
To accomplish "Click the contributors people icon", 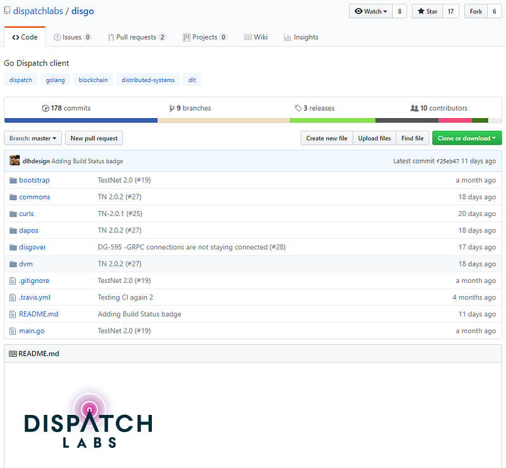I will coord(414,108).
